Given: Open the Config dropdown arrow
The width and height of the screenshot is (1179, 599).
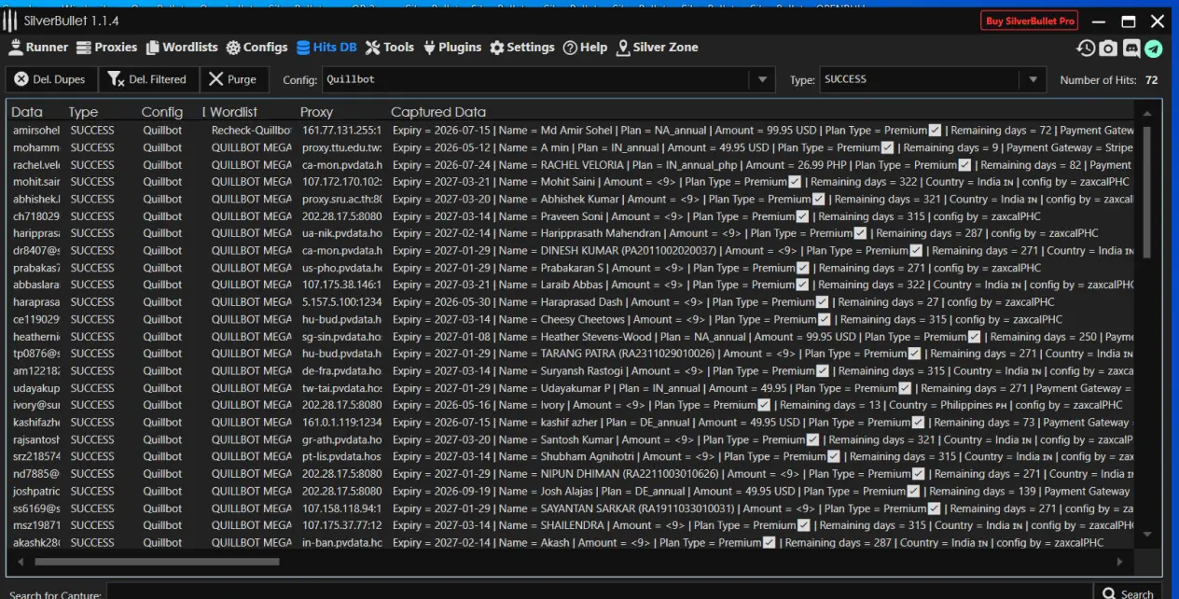Looking at the screenshot, I should pos(763,79).
